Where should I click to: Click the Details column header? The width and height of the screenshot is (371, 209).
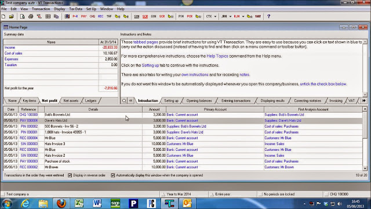[93, 110]
